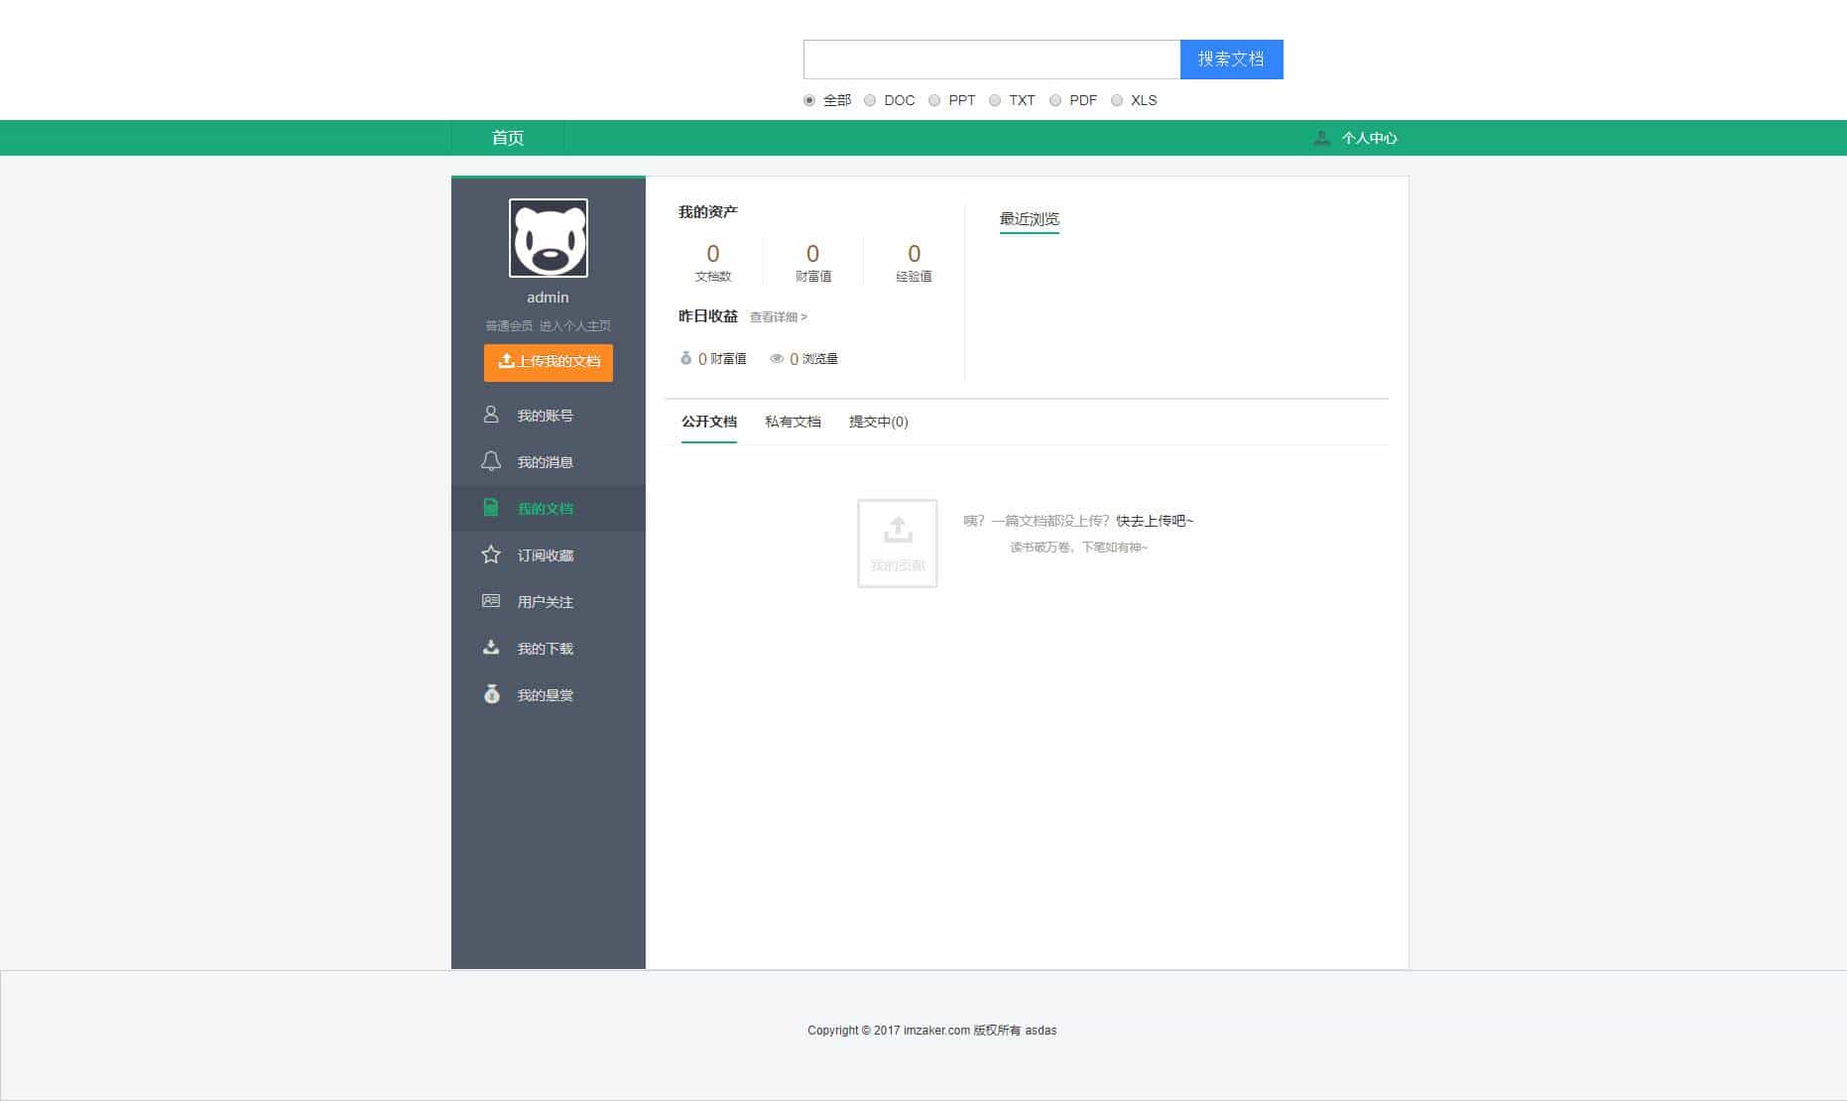The height and width of the screenshot is (1101, 1847).
Task: Select the 最近浏览 tab
Action: (1030, 219)
